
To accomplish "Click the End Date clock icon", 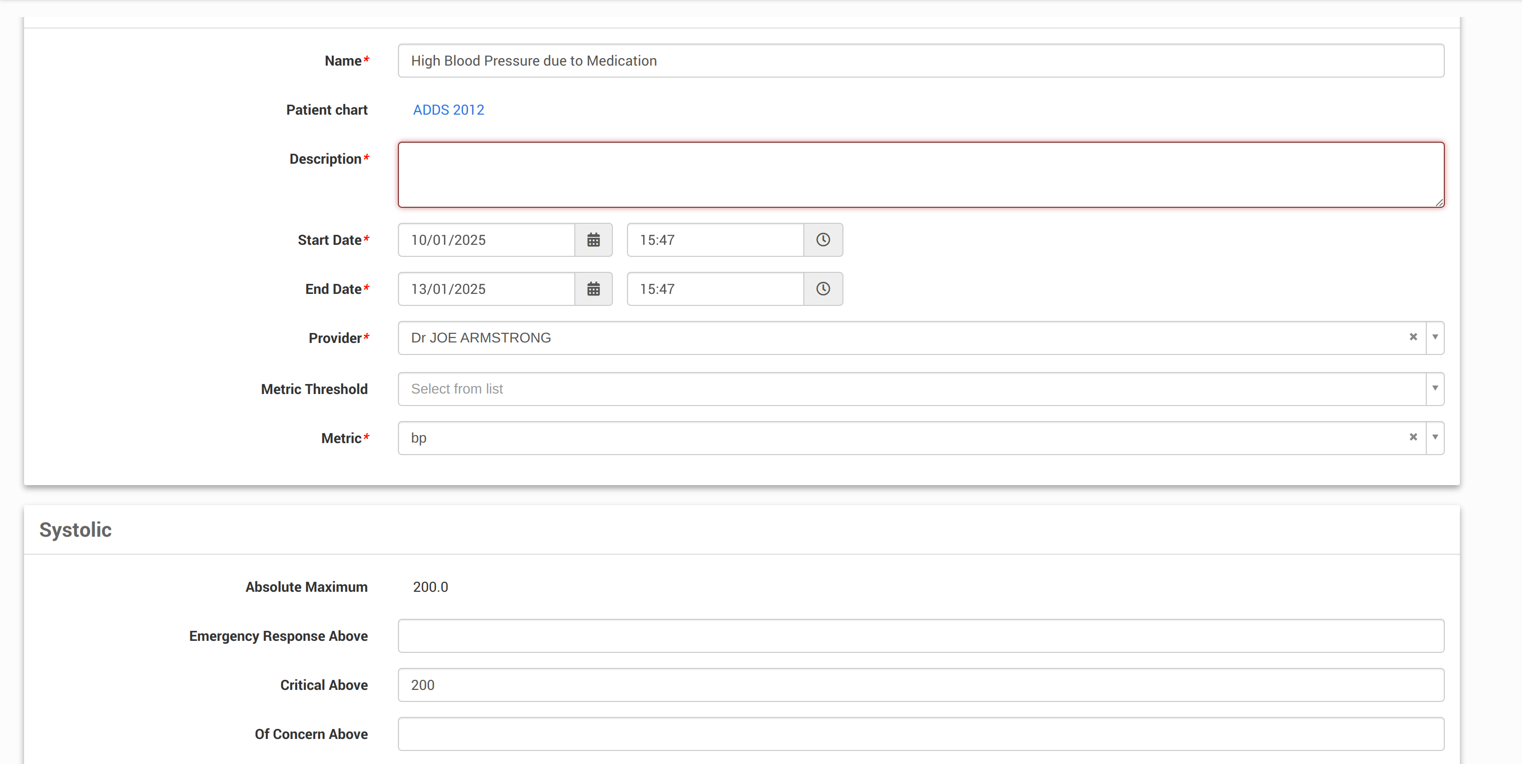I will [x=822, y=289].
